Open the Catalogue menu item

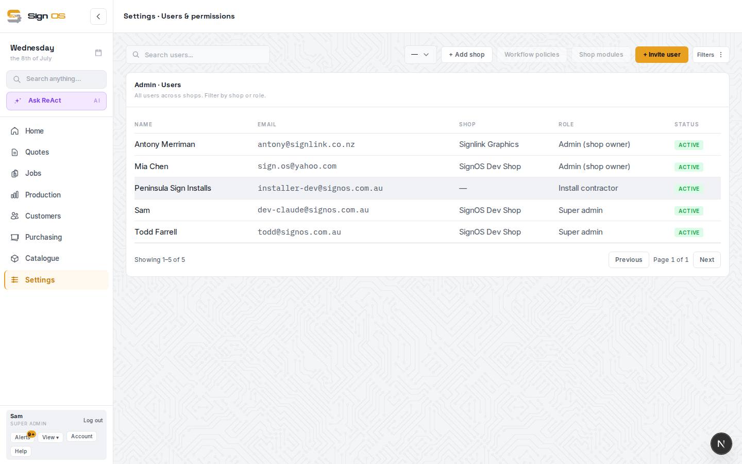click(56, 258)
